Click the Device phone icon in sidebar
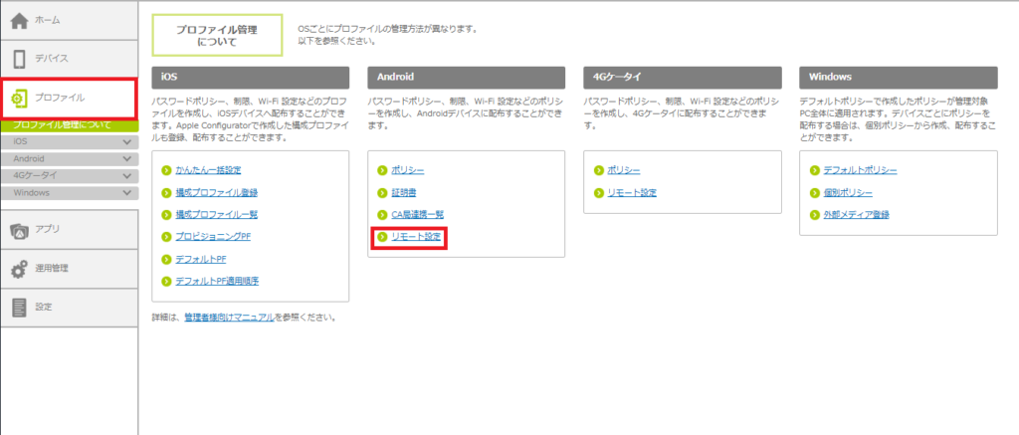The width and height of the screenshot is (1019, 435). [x=19, y=59]
